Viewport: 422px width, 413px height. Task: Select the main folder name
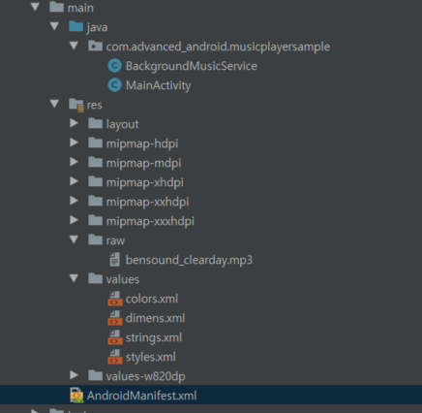(x=80, y=8)
